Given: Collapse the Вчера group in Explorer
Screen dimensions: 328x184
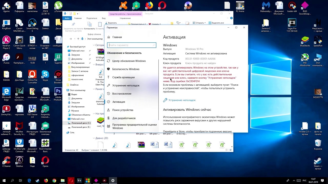Looking at the screenshot, I should coord(94,65).
